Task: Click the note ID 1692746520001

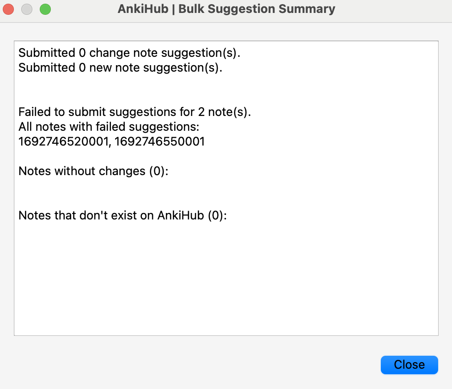Action: coord(63,141)
